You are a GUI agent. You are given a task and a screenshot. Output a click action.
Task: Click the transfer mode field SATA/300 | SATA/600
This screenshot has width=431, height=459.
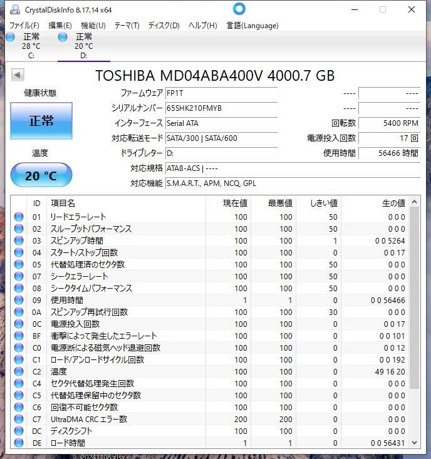pos(221,138)
